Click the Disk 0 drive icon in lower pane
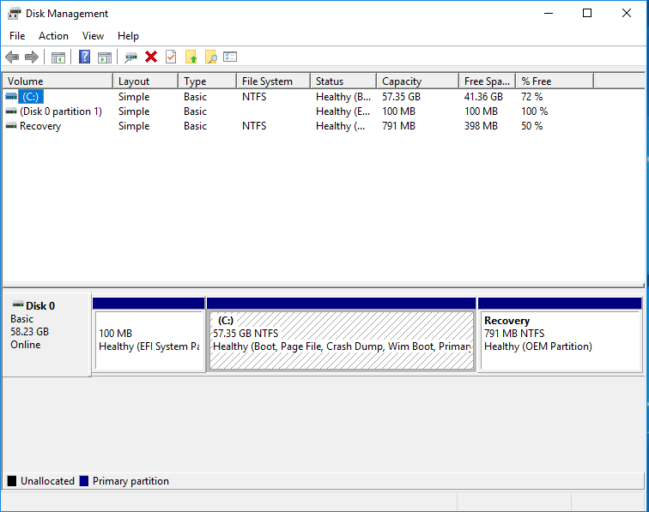Screen dimensions: 649x512 pyautogui.click(x=18, y=304)
